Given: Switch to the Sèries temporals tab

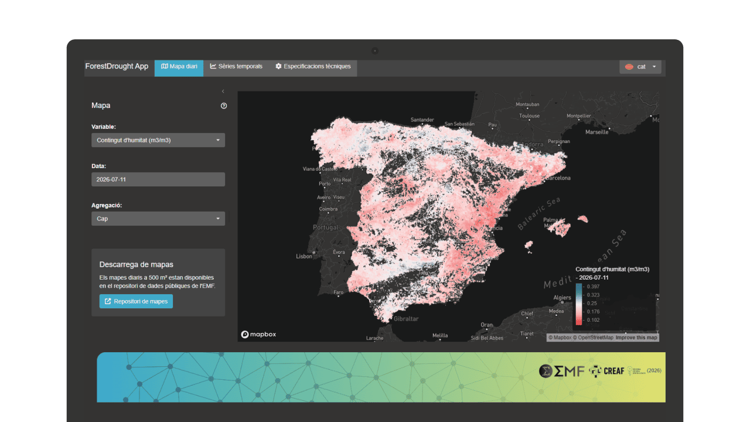Looking at the screenshot, I should (x=236, y=67).
